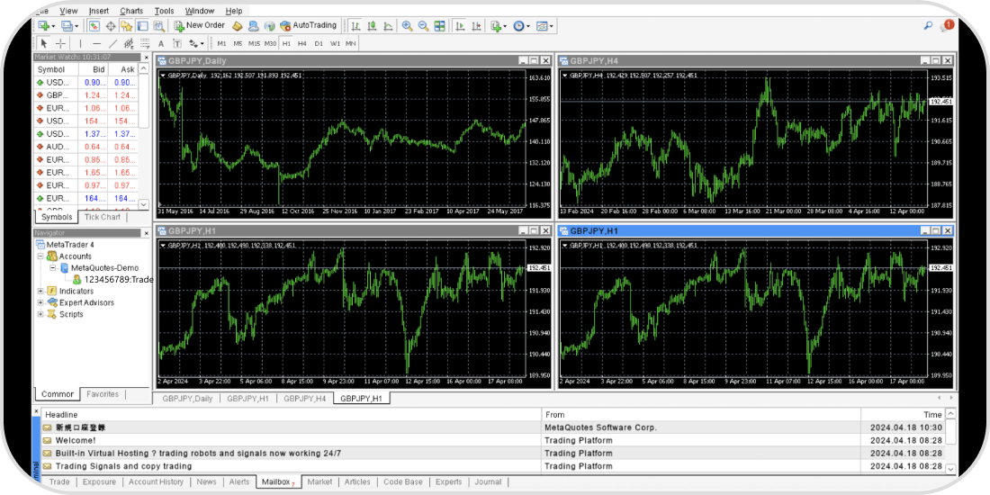The image size is (990, 495).
Task: Click the Zoom Out magnifier icon
Action: (x=424, y=26)
